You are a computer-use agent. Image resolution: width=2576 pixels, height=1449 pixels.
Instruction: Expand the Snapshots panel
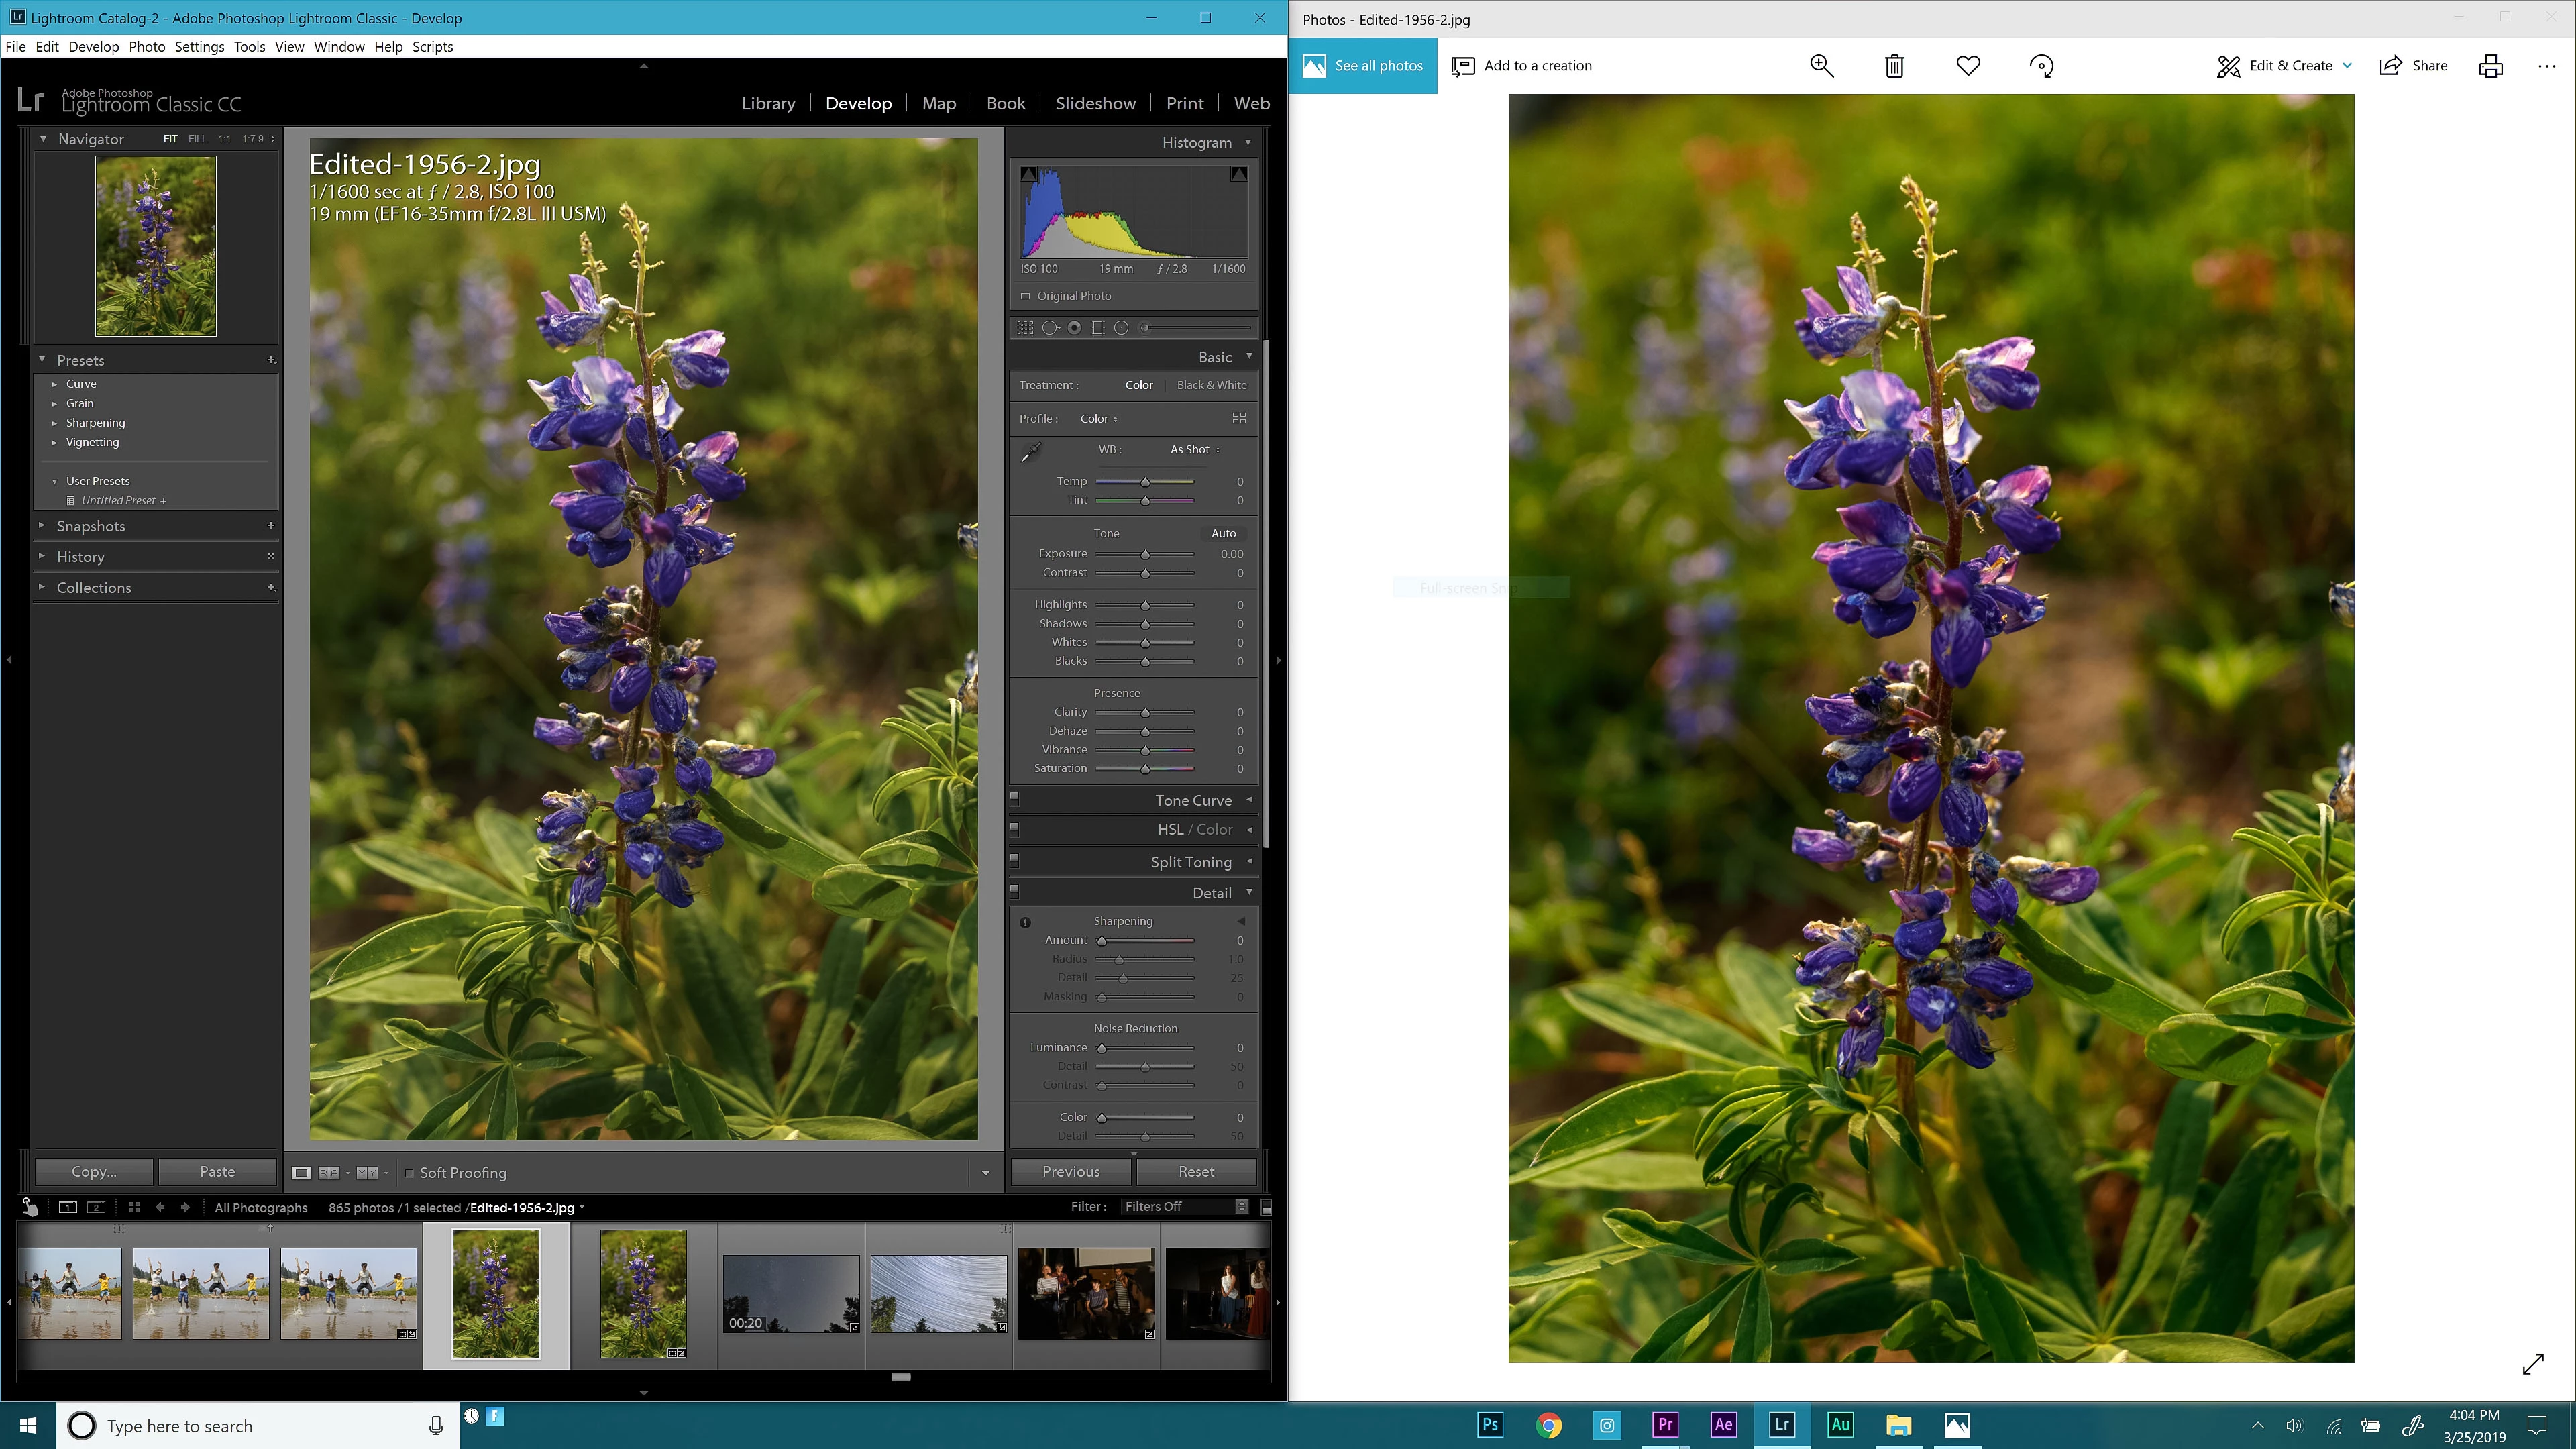[90, 526]
